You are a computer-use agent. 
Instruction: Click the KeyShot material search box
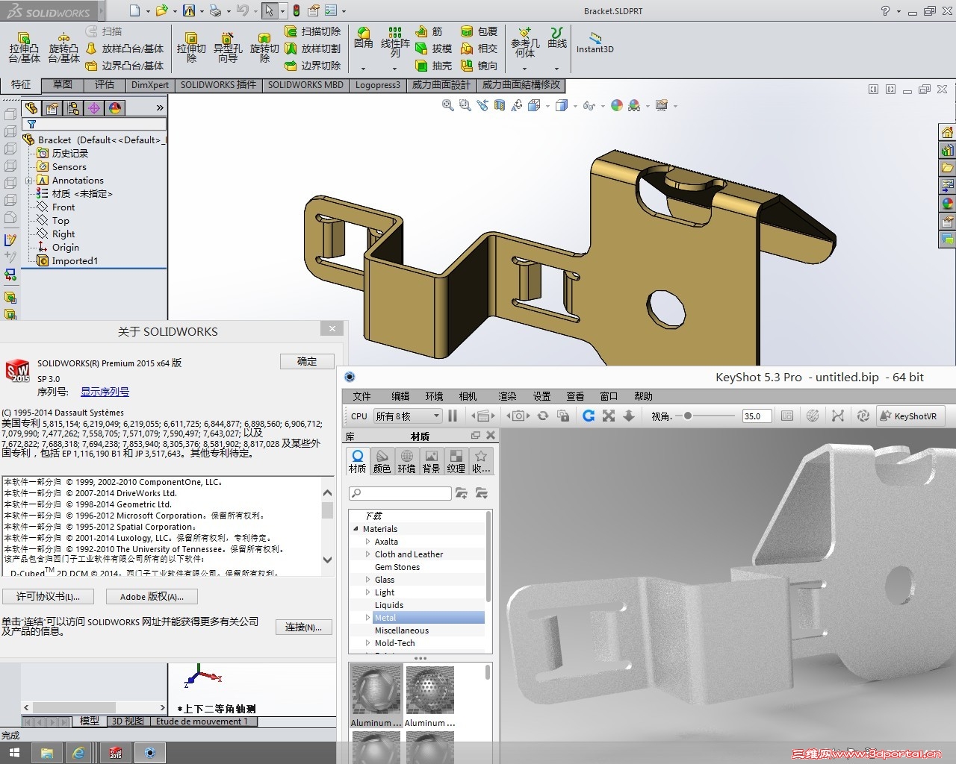(x=400, y=493)
